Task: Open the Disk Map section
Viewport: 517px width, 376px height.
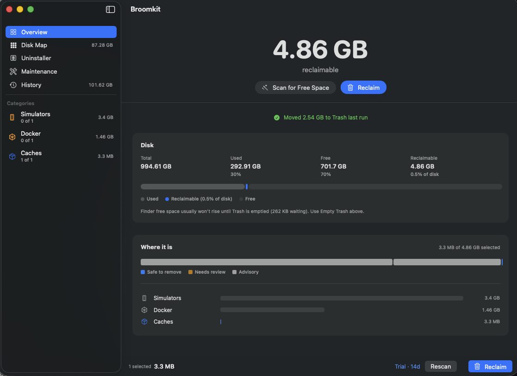Action: [x=61, y=45]
